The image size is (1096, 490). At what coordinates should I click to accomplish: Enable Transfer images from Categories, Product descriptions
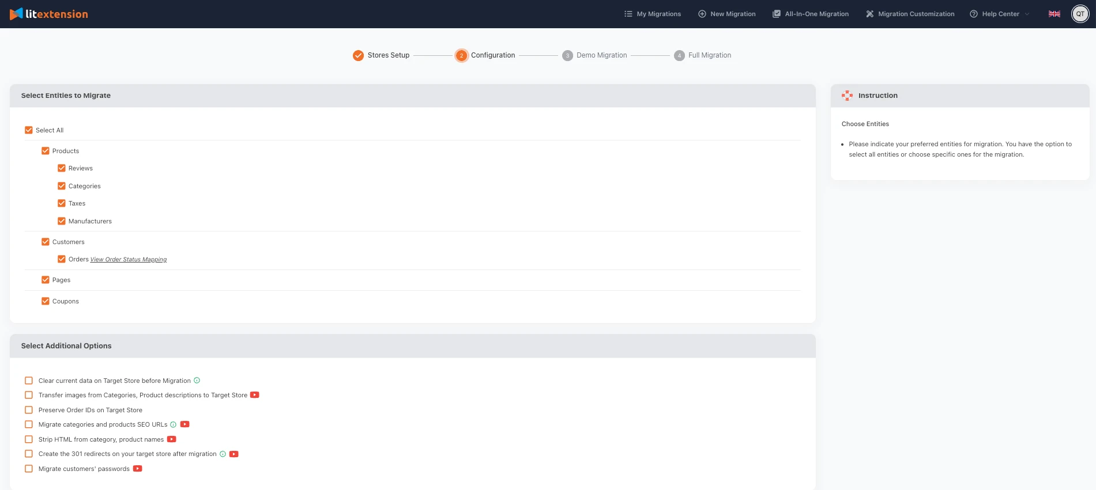pyautogui.click(x=29, y=395)
